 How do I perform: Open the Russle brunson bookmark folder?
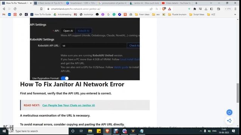(177, 14)
